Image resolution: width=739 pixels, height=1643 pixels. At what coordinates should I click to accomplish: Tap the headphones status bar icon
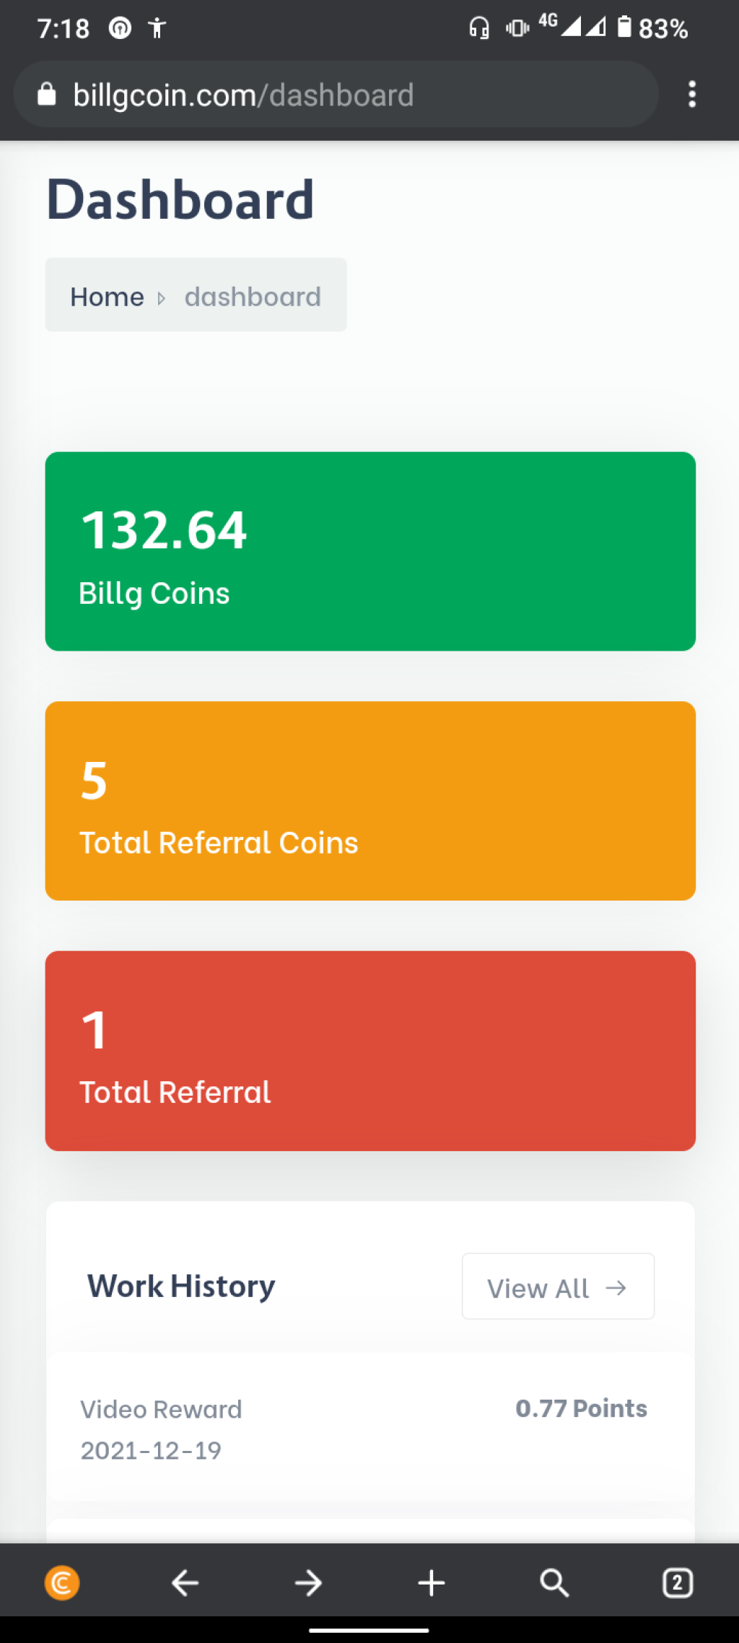(479, 28)
